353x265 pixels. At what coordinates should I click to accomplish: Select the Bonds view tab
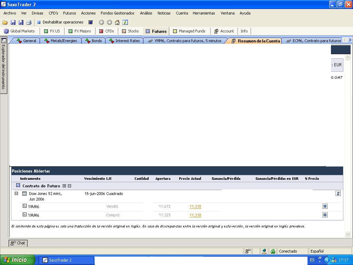pos(94,41)
